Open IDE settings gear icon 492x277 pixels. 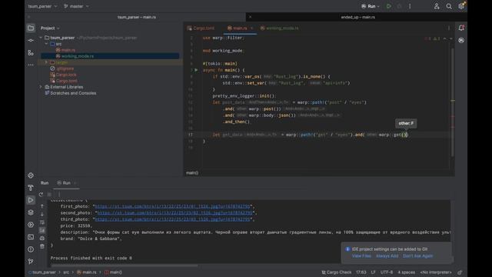point(461,6)
